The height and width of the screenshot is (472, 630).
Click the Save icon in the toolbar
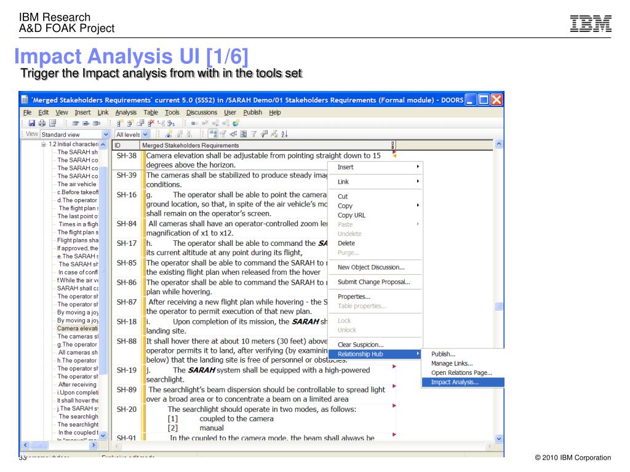[x=32, y=123]
